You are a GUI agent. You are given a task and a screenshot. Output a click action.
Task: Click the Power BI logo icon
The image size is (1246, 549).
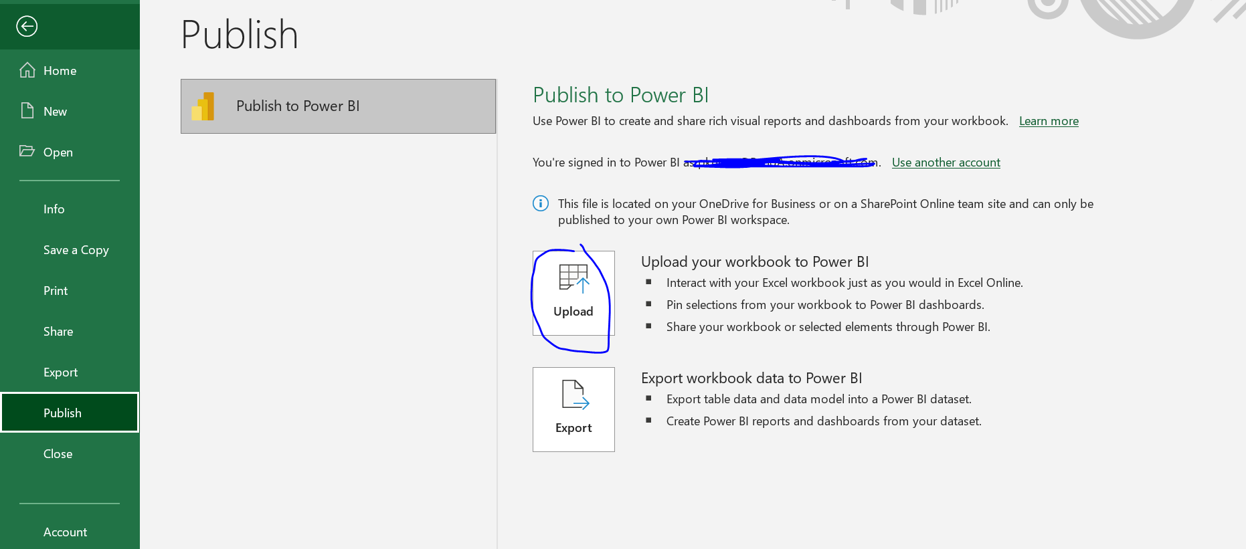pos(203,106)
